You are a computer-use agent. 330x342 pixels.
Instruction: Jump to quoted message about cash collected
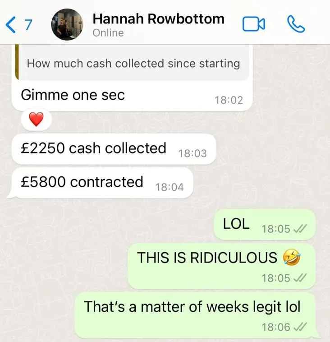click(133, 63)
